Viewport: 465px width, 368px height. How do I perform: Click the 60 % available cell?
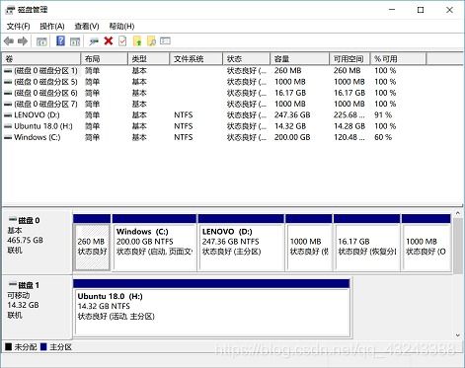coord(383,137)
